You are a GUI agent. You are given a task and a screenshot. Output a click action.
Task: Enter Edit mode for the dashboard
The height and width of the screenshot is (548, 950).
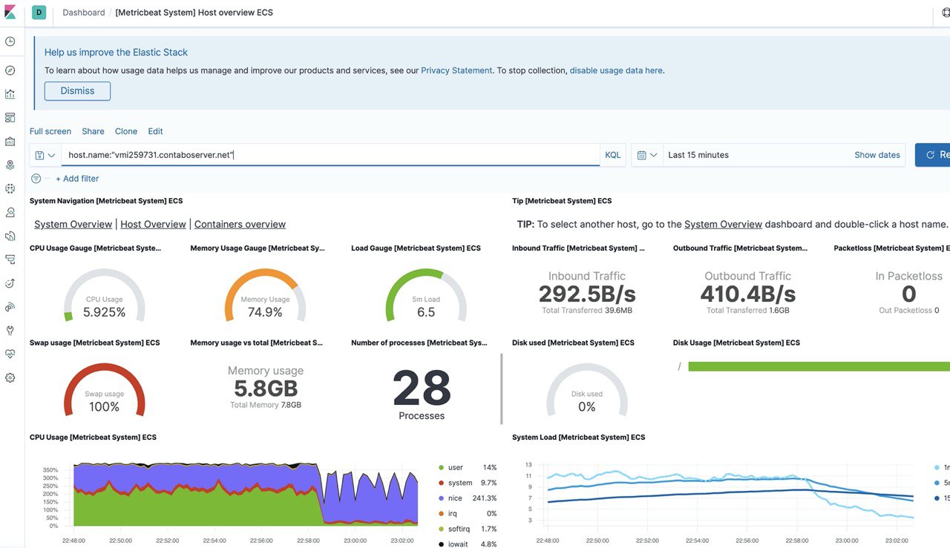coord(155,131)
